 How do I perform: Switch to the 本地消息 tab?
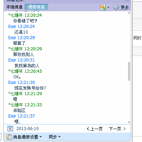click(14, 7)
